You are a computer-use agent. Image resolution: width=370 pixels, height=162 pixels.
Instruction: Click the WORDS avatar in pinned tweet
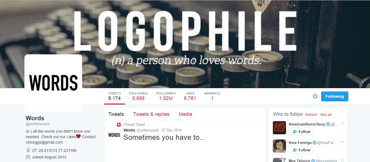[114, 135]
